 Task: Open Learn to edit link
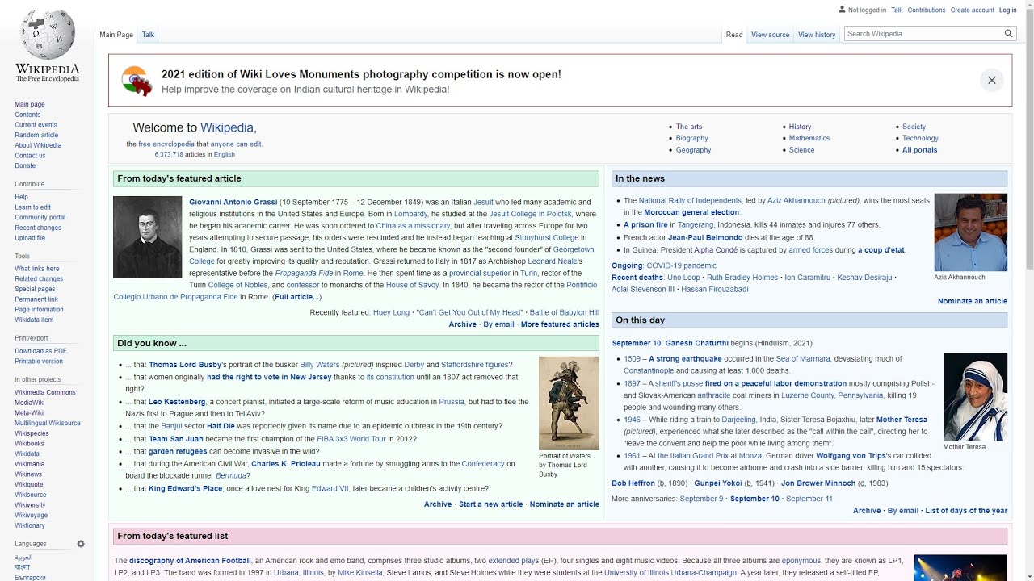coord(32,207)
